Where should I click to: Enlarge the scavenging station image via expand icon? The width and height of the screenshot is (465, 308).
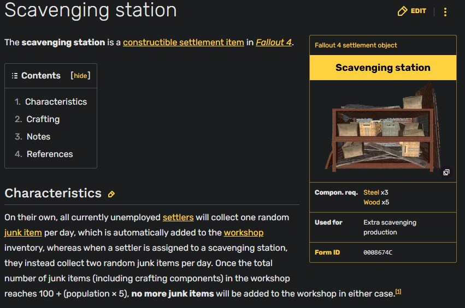[446, 172]
